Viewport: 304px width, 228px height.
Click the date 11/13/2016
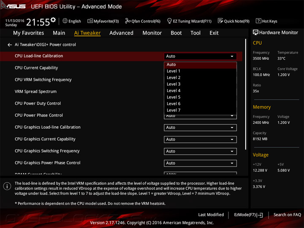pyautogui.click(x=15, y=21)
